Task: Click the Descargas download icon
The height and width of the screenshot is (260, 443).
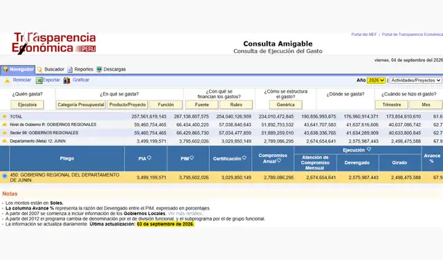Action: (99, 69)
